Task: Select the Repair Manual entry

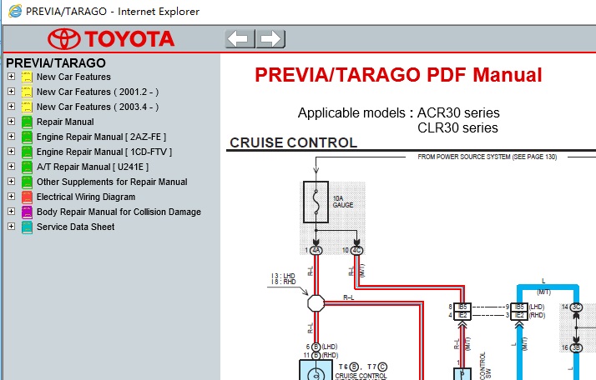Action: point(65,122)
